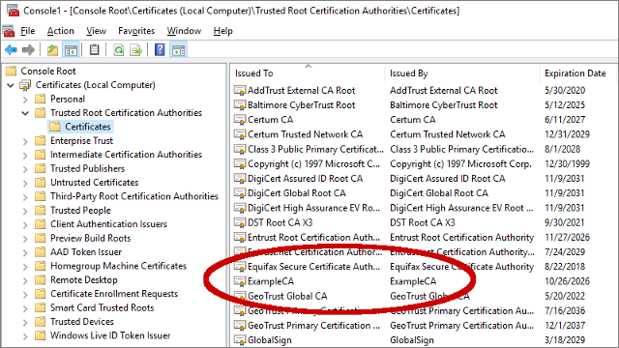Click the Export List toolbar icon
This screenshot has width=619, height=348.
(x=135, y=50)
